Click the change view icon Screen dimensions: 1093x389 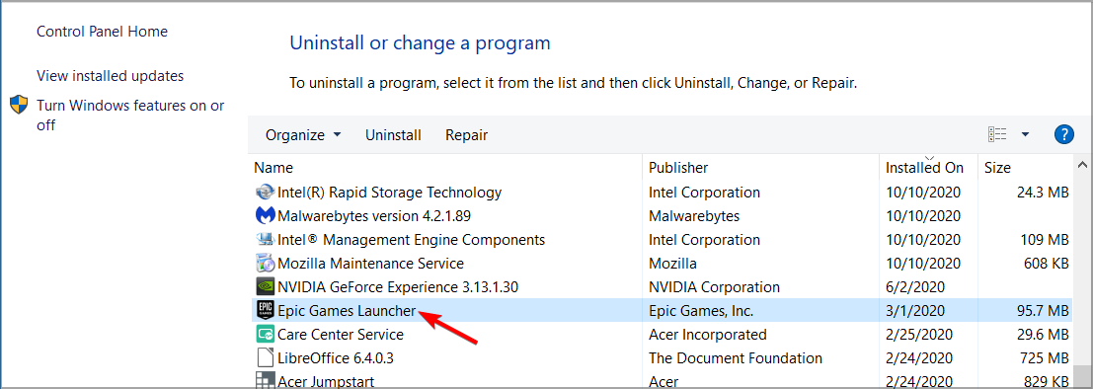click(x=997, y=134)
